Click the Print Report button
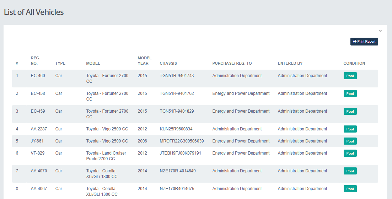Screen dimensions: 392x199 (364, 42)
